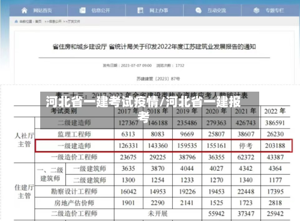Viewport: 300px width, 221px height.
Task: Click the cell value 1177
Action: pyautogui.click(x=275, y=180)
